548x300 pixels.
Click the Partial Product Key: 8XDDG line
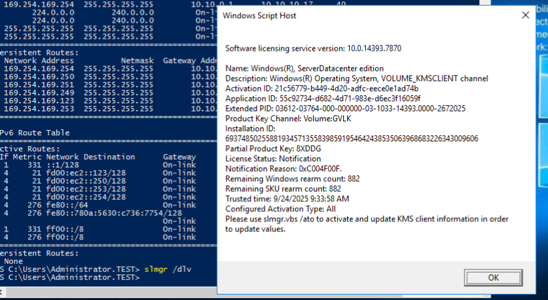pyautogui.click(x=273, y=149)
